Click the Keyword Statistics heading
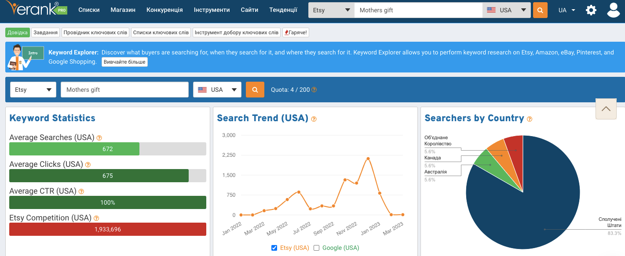 [52, 118]
